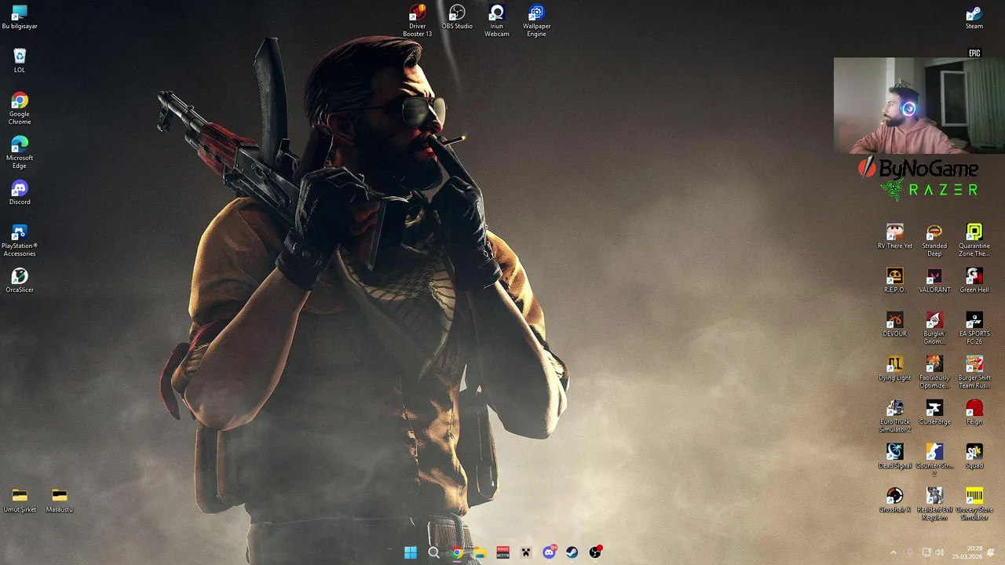Screen dimensions: 1005x565
Task: Select Burglin' Gnomes shortcut
Action: (934, 328)
